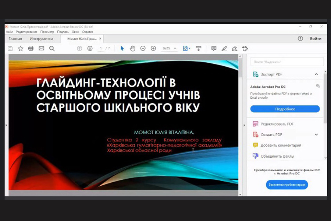Go to the next page with the down arrow

tap(90, 48)
